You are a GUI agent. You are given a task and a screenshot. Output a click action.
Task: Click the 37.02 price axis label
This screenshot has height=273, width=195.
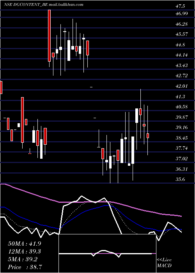(182, 159)
